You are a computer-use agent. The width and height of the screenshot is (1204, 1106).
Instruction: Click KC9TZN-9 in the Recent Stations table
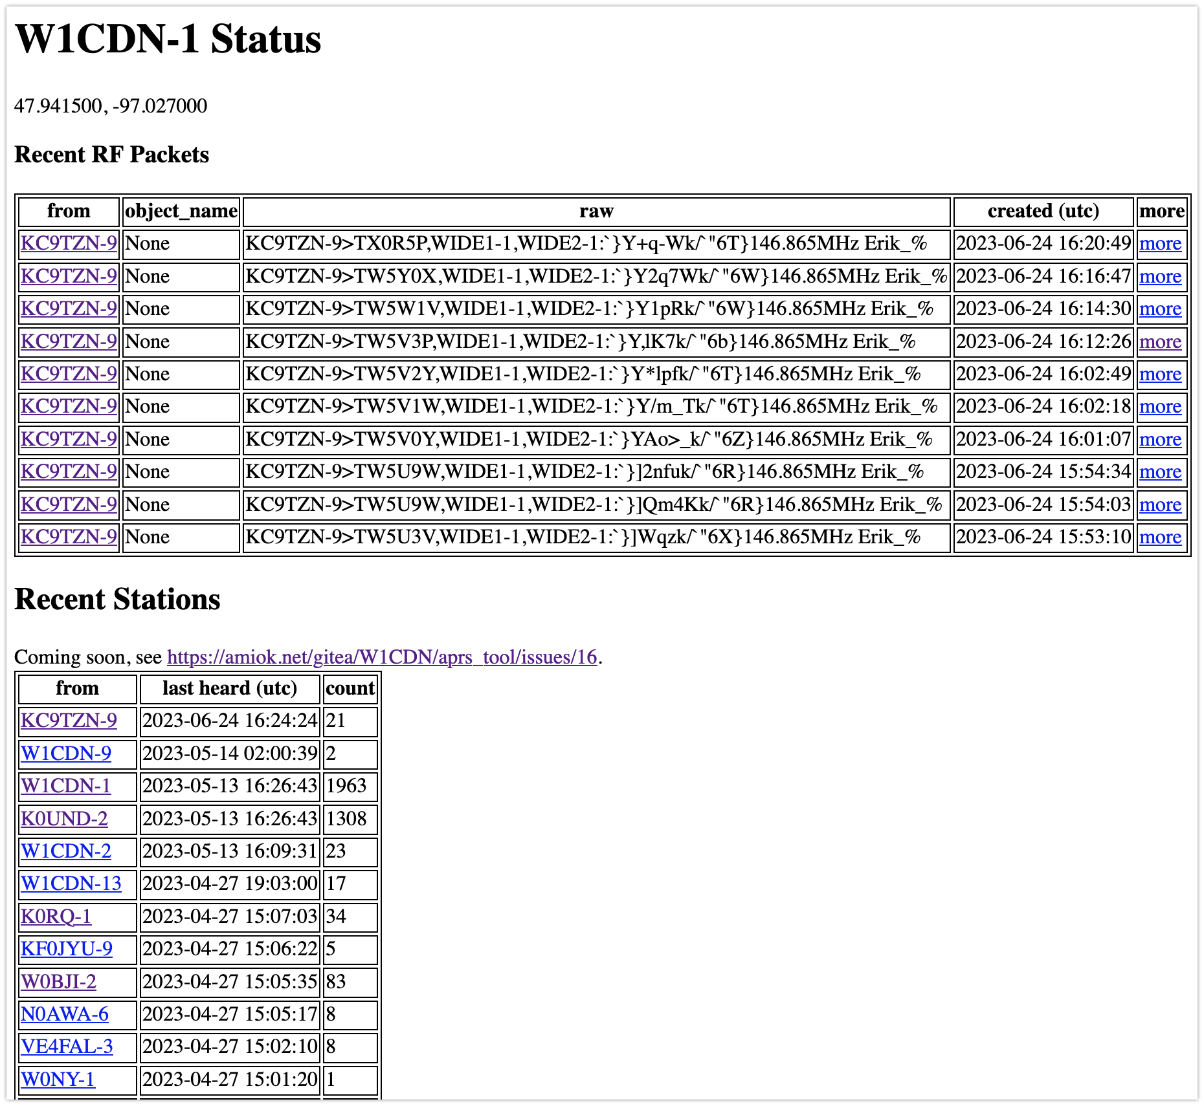[x=69, y=721]
